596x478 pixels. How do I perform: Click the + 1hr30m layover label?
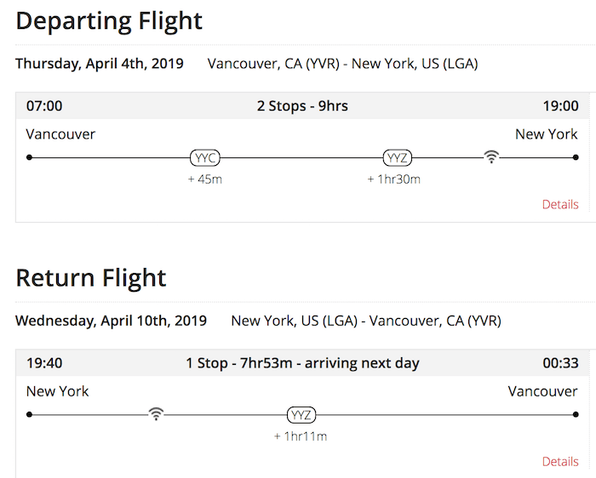pyautogui.click(x=393, y=179)
